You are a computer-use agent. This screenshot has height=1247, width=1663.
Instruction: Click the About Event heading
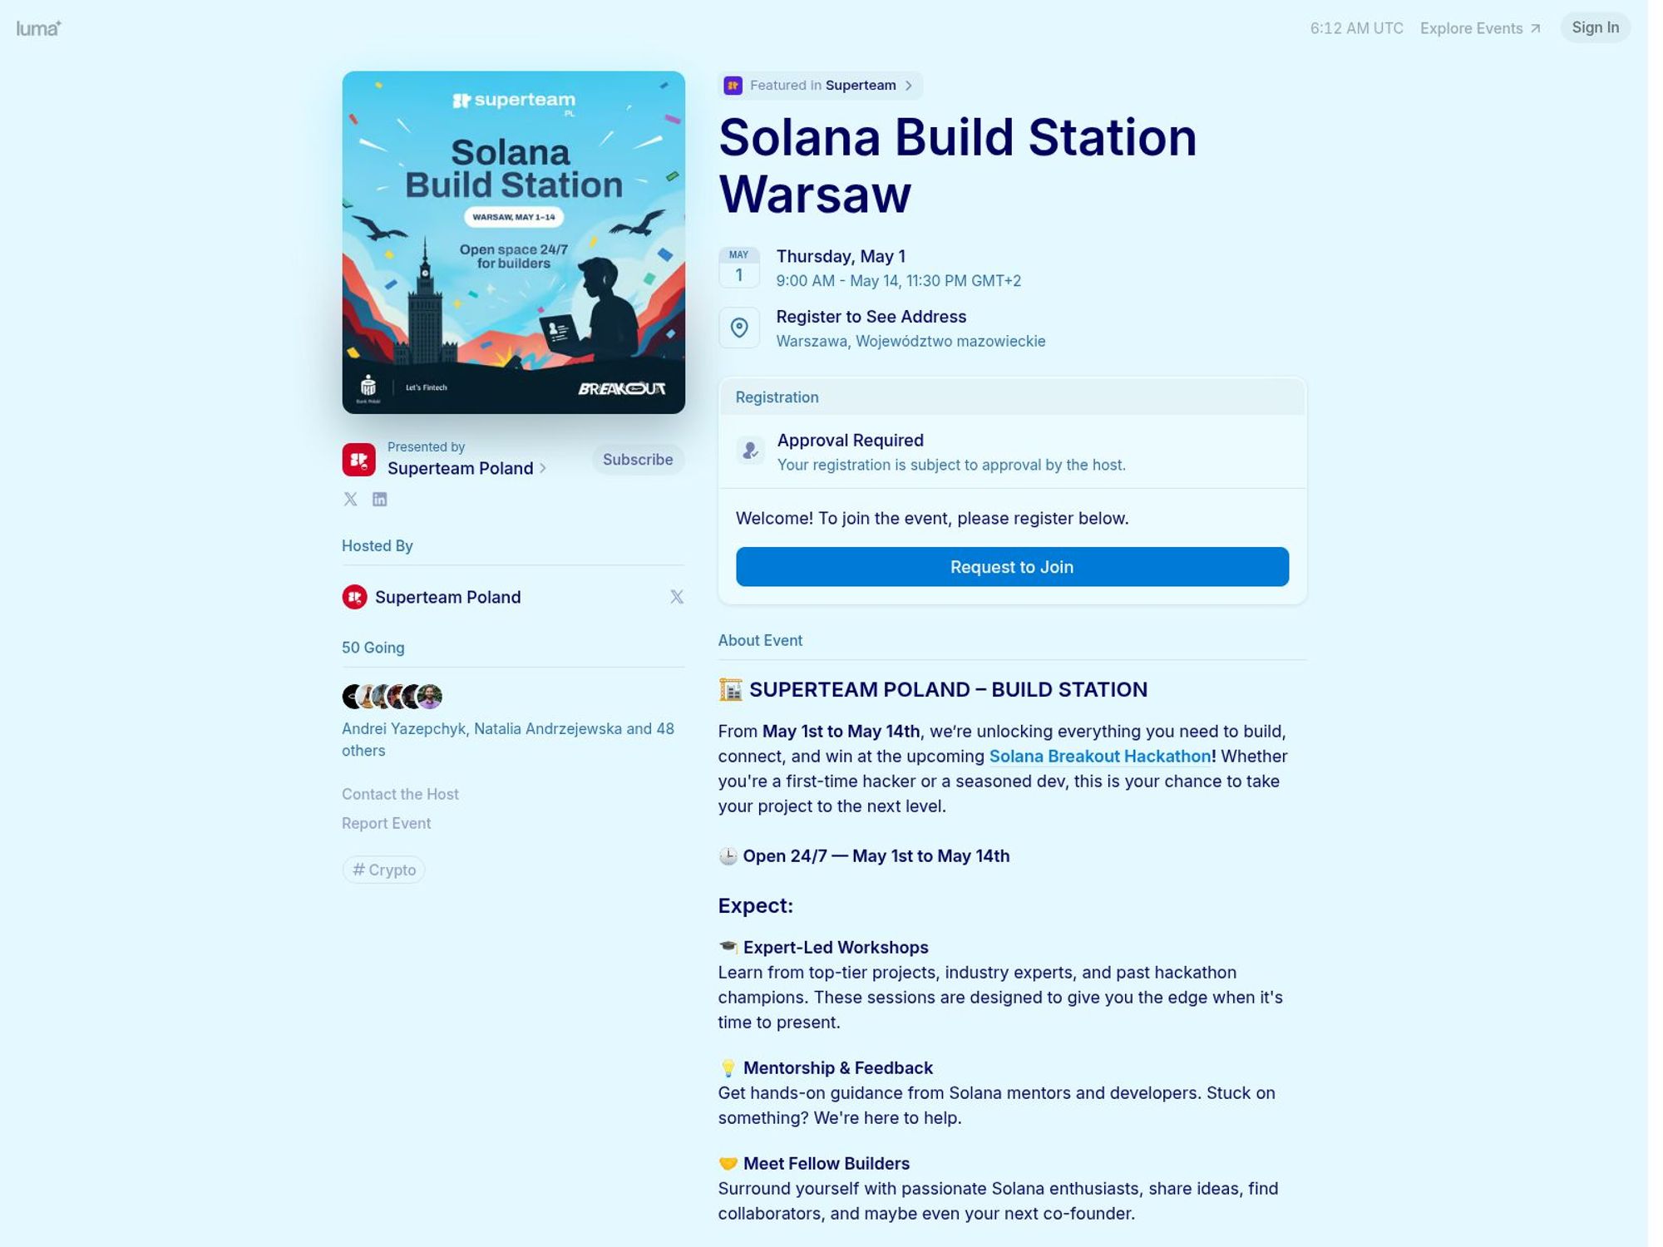click(760, 640)
